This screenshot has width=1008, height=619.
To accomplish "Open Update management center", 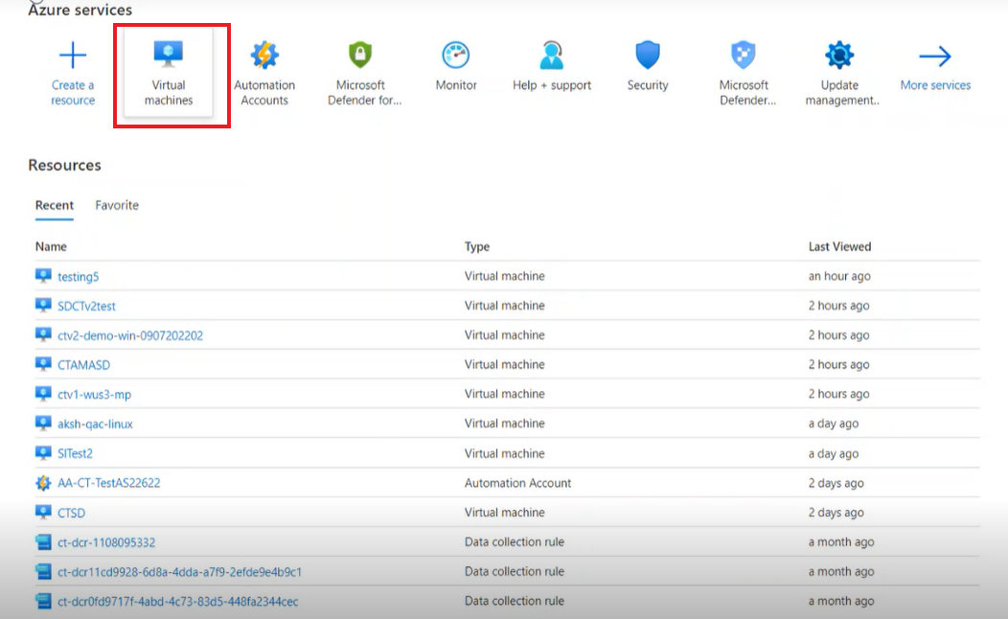I will (839, 72).
